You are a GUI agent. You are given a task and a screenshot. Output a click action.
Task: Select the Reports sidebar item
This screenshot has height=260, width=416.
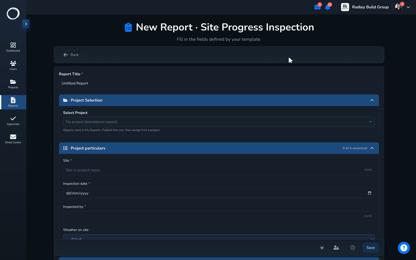pos(13,102)
